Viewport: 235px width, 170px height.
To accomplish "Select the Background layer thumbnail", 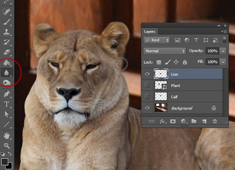I will pyautogui.click(x=161, y=108).
